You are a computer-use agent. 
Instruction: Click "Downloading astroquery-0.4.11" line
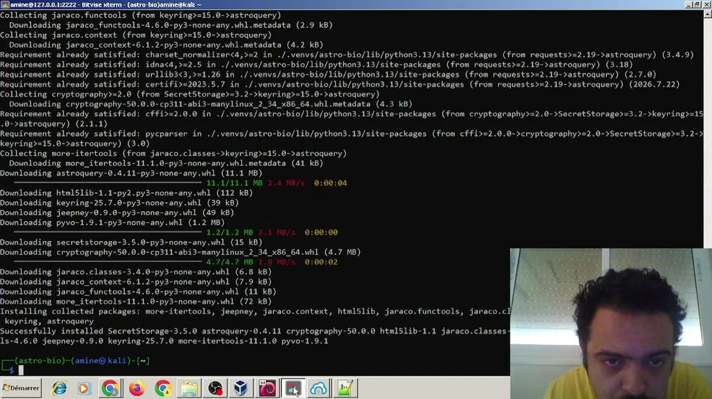tap(131, 173)
